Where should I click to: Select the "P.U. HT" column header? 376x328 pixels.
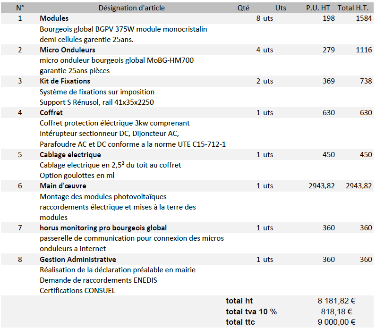point(318,8)
